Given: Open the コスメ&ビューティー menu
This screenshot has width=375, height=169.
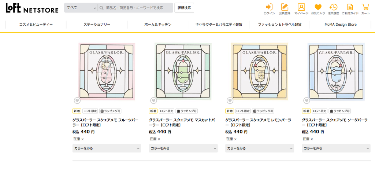Looking at the screenshot, I should tap(36, 25).
